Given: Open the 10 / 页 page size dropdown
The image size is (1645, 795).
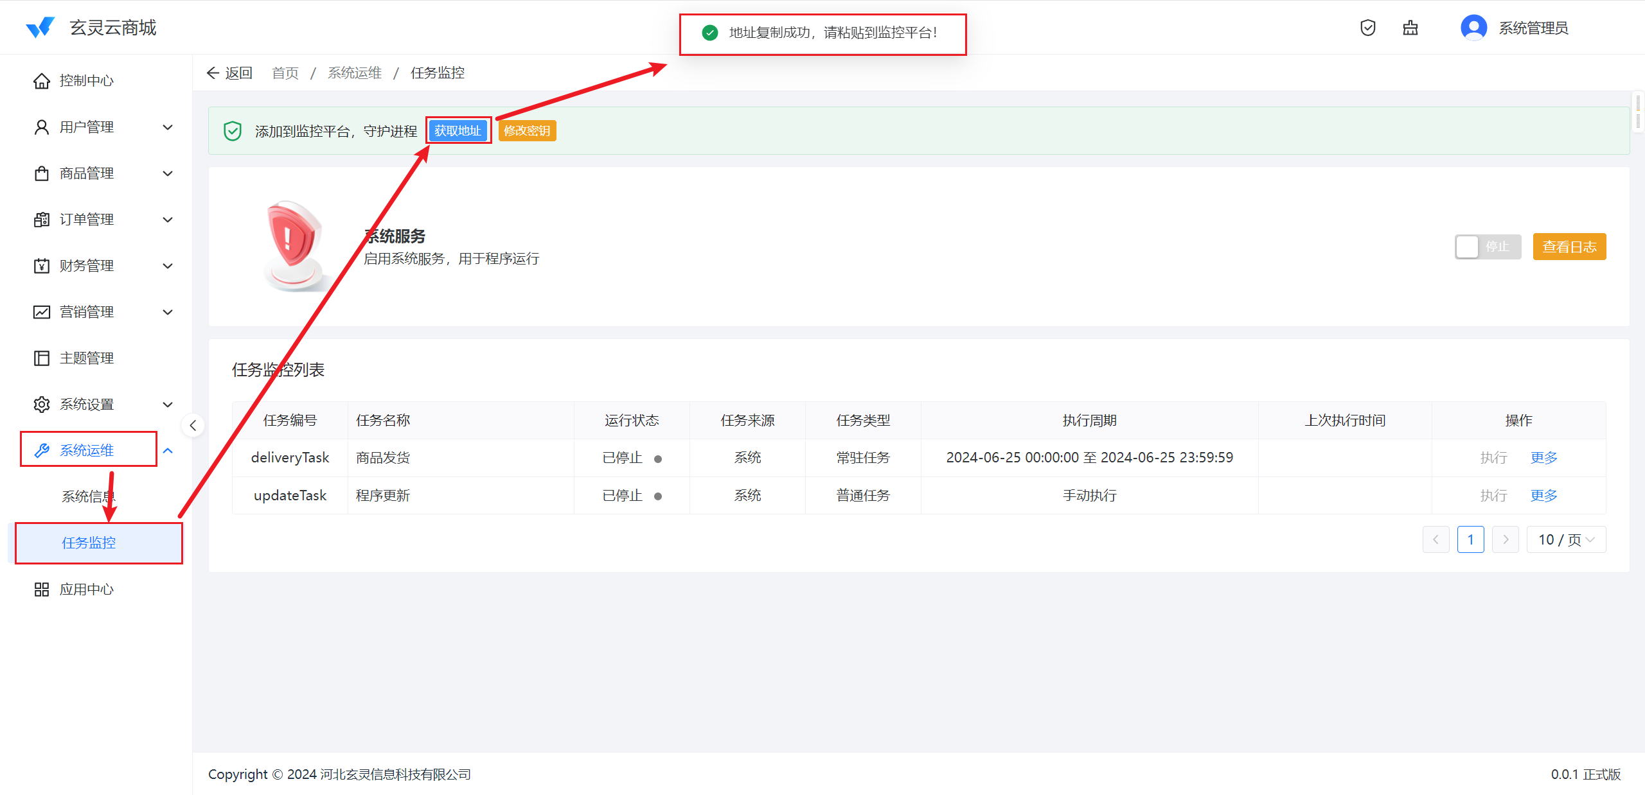Looking at the screenshot, I should point(1565,539).
